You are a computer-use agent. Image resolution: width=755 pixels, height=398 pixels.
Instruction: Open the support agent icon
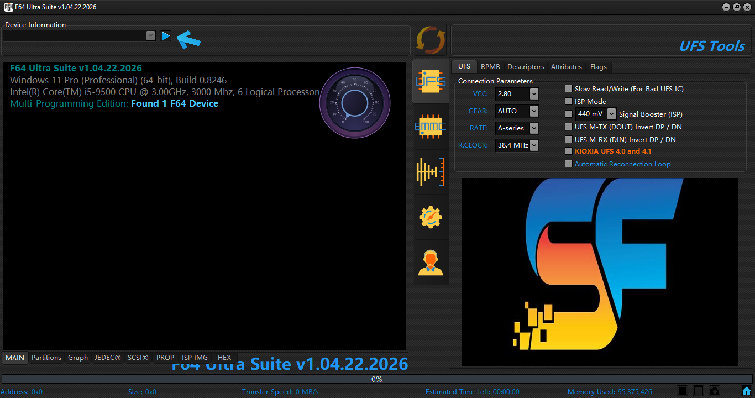coord(431,263)
